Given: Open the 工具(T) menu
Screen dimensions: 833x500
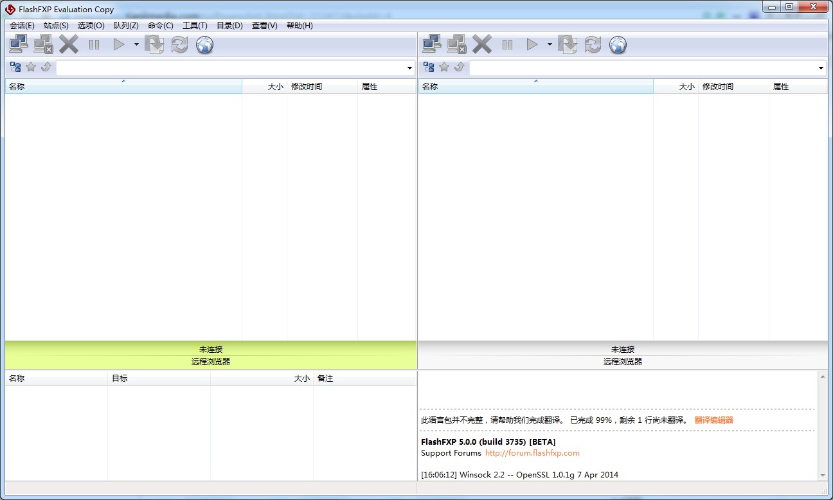Looking at the screenshot, I should tap(195, 26).
